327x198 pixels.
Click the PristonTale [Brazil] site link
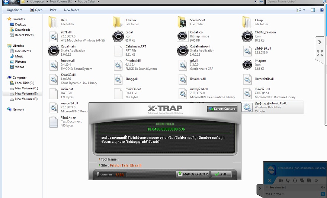[x=125, y=165]
